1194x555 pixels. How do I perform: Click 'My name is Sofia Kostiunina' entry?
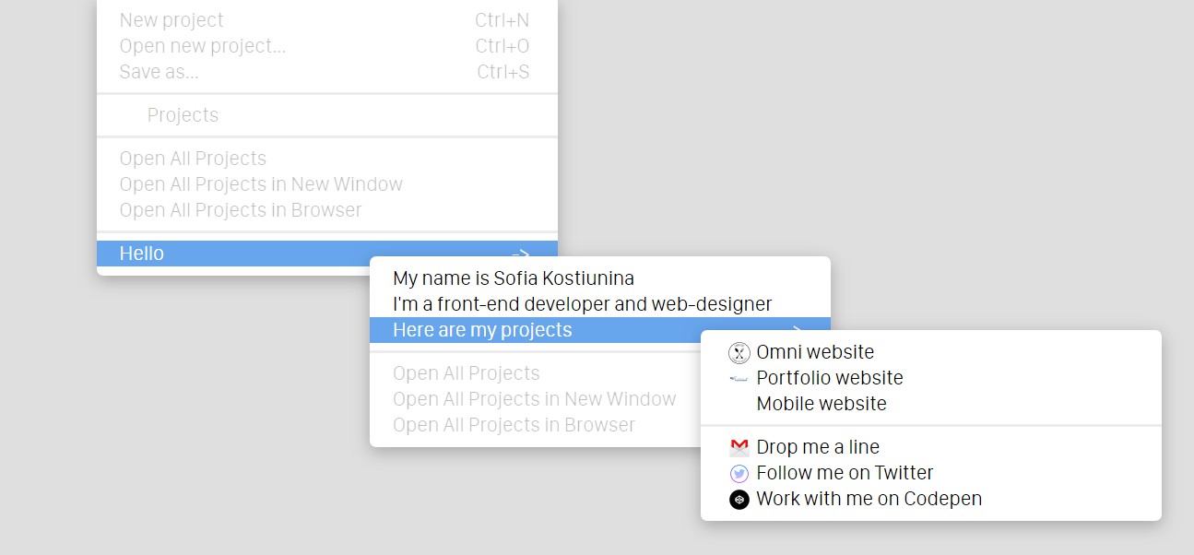pyautogui.click(x=514, y=278)
